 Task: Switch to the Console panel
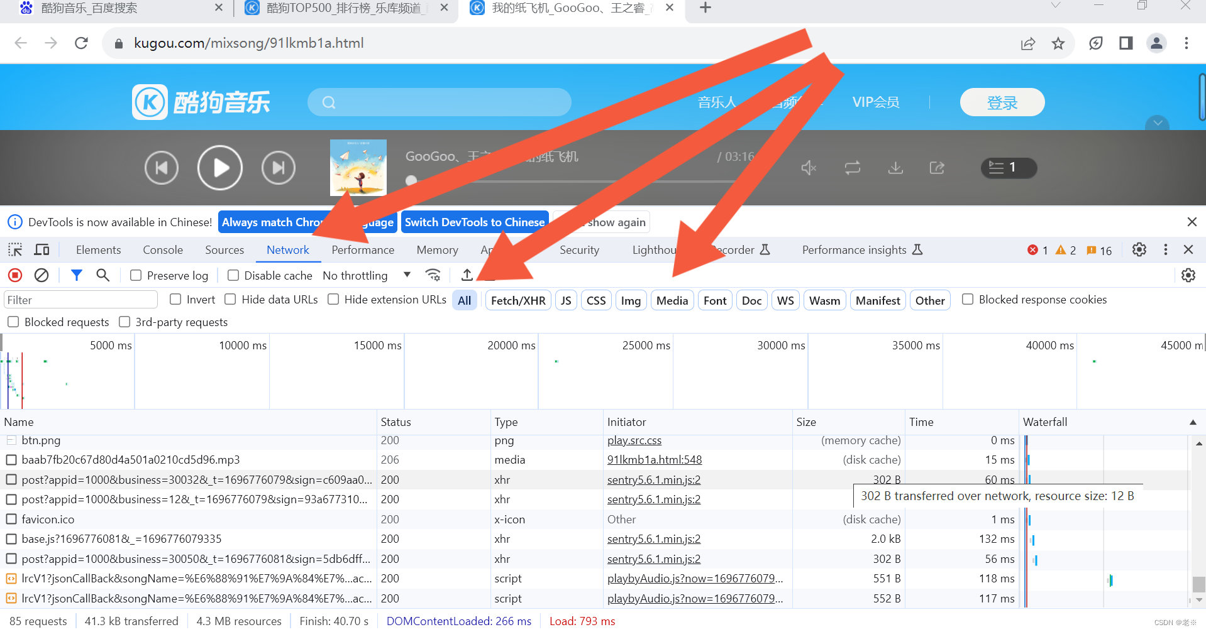coord(163,250)
